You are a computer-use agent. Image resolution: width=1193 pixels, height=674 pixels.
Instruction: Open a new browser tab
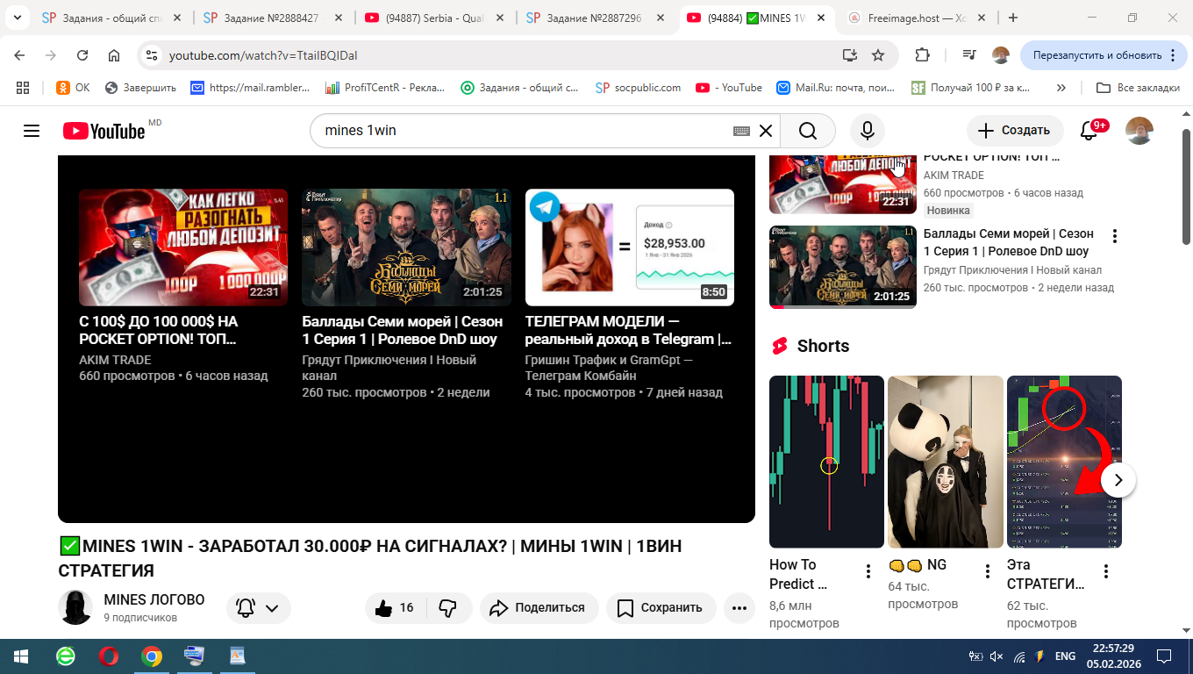1013,18
